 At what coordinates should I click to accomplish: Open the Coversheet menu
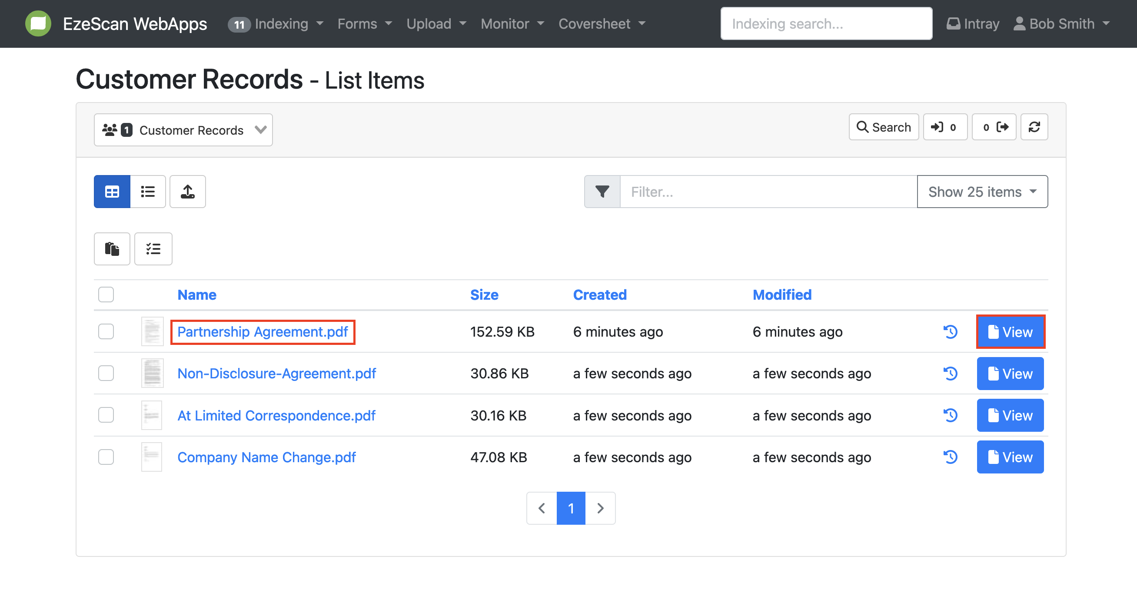602,24
